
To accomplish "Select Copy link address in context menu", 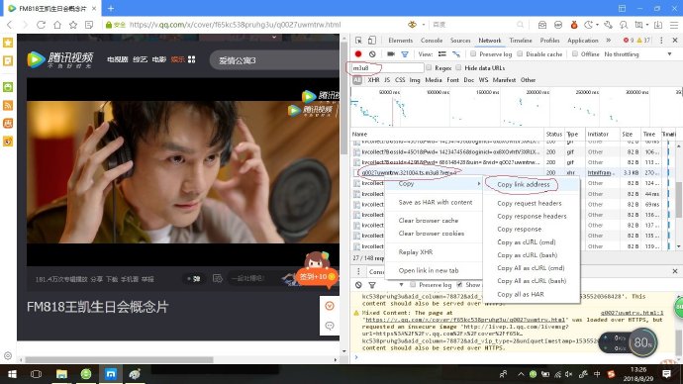I will 524,185.
